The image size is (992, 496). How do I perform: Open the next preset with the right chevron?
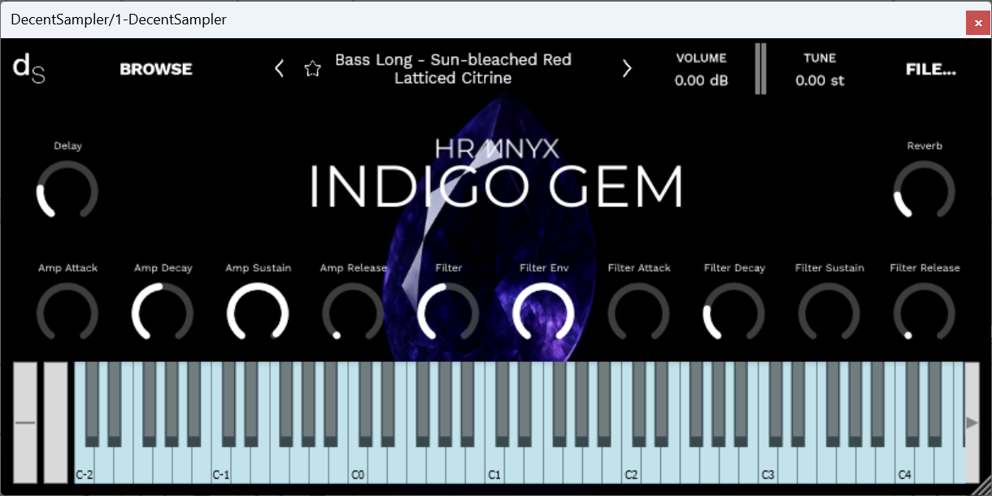[626, 68]
